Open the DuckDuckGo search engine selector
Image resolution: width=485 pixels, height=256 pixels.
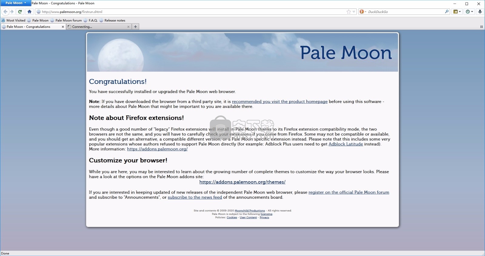click(x=363, y=12)
